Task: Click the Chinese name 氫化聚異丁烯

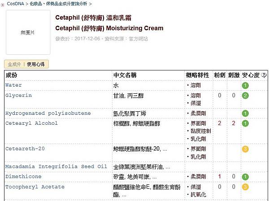Action: pos(130,114)
